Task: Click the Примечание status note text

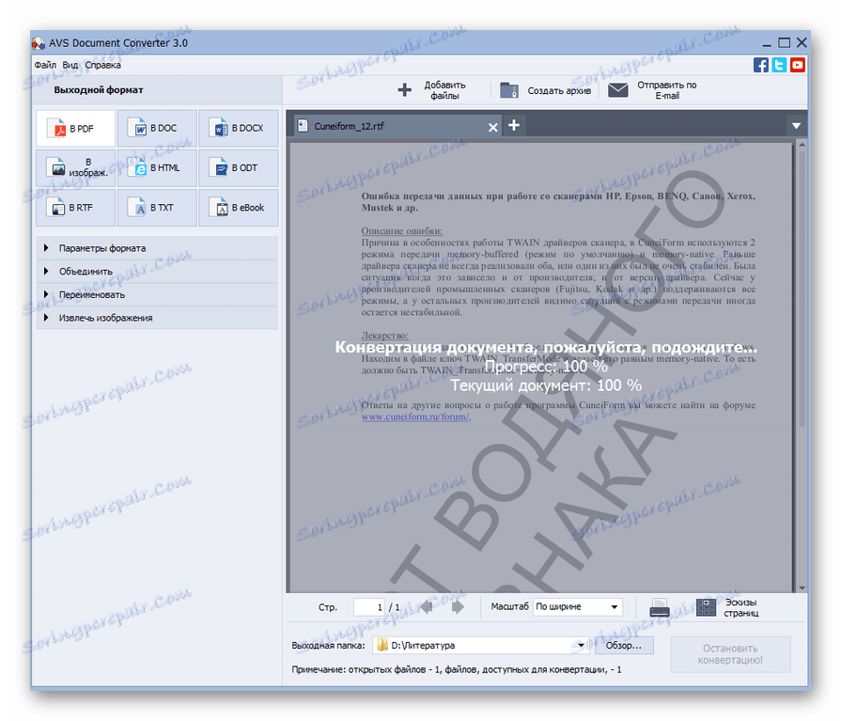Action: coord(457,669)
